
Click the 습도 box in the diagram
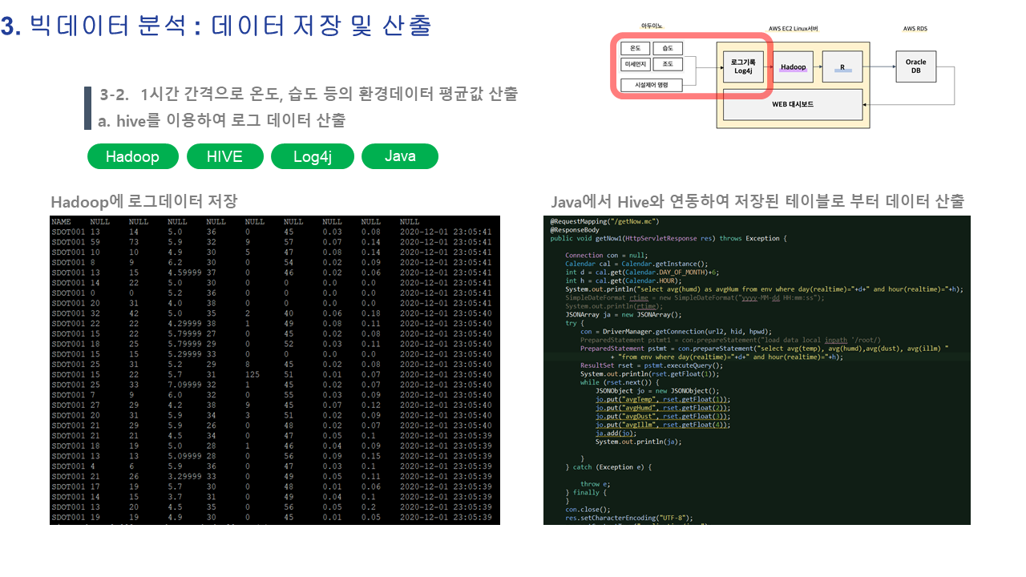click(x=668, y=49)
